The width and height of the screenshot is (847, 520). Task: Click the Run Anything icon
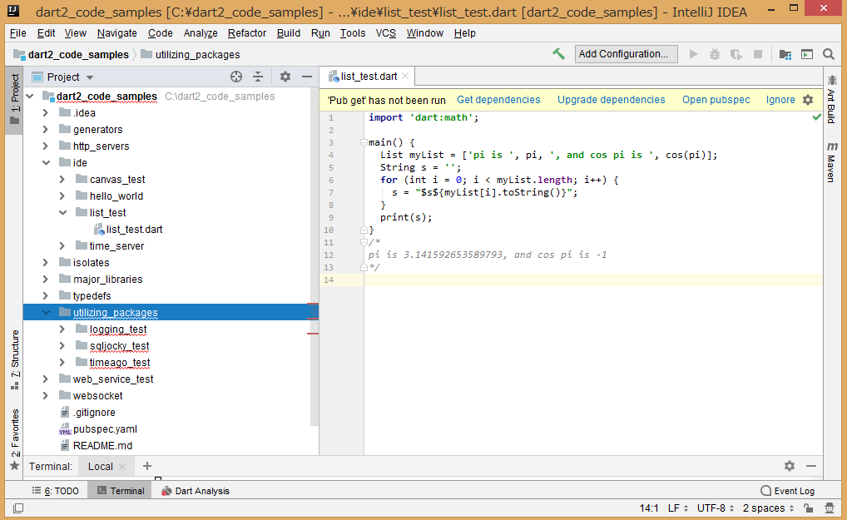[x=807, y=54]
